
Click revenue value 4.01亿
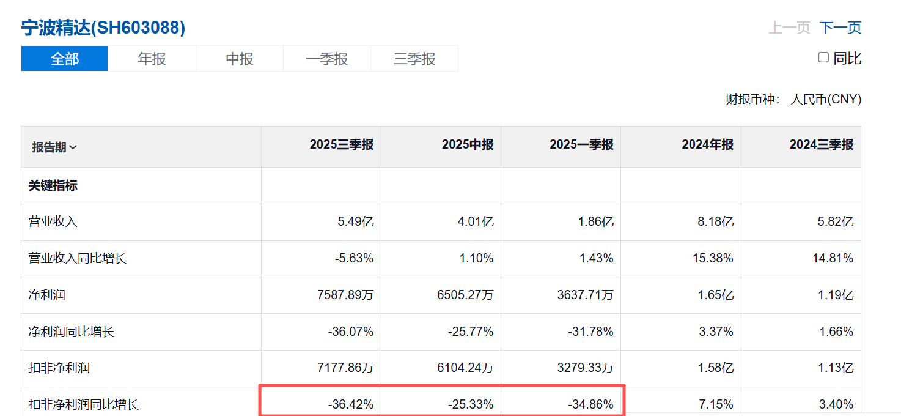(476, 222)
